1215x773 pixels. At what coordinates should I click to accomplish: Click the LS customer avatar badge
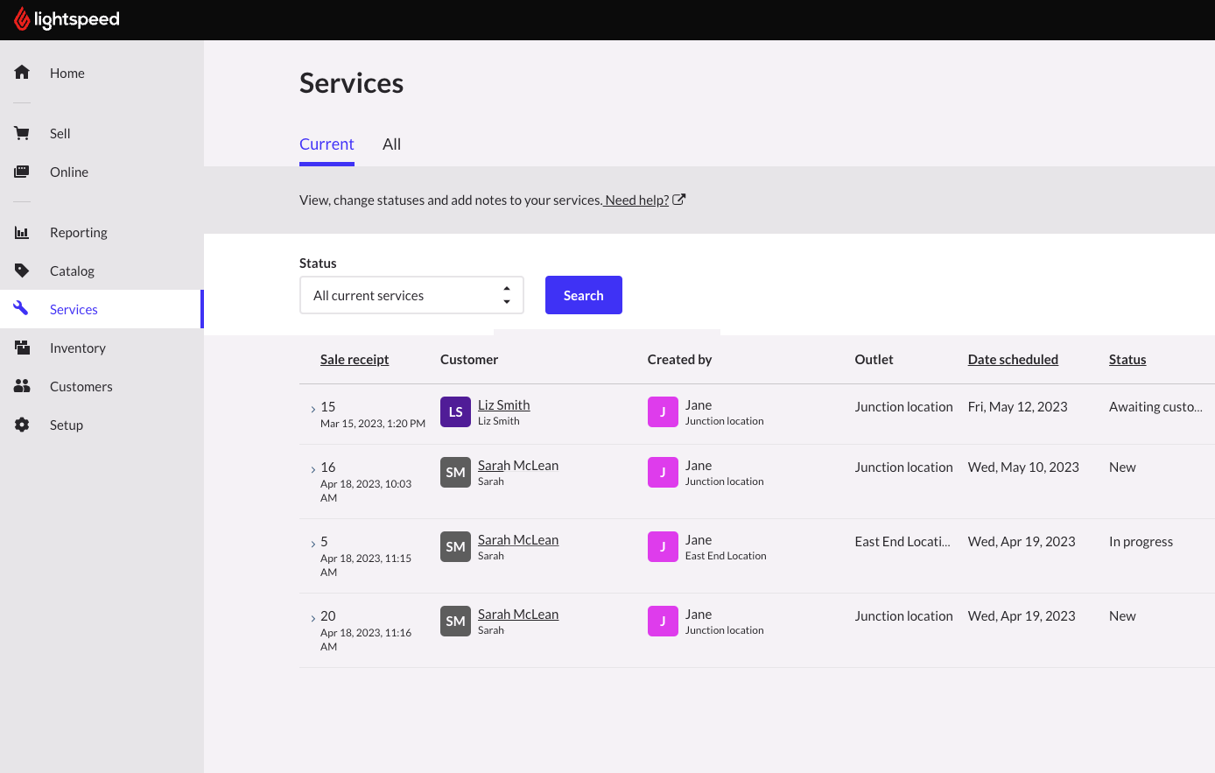pyautogui.click(x=455, y=411)
